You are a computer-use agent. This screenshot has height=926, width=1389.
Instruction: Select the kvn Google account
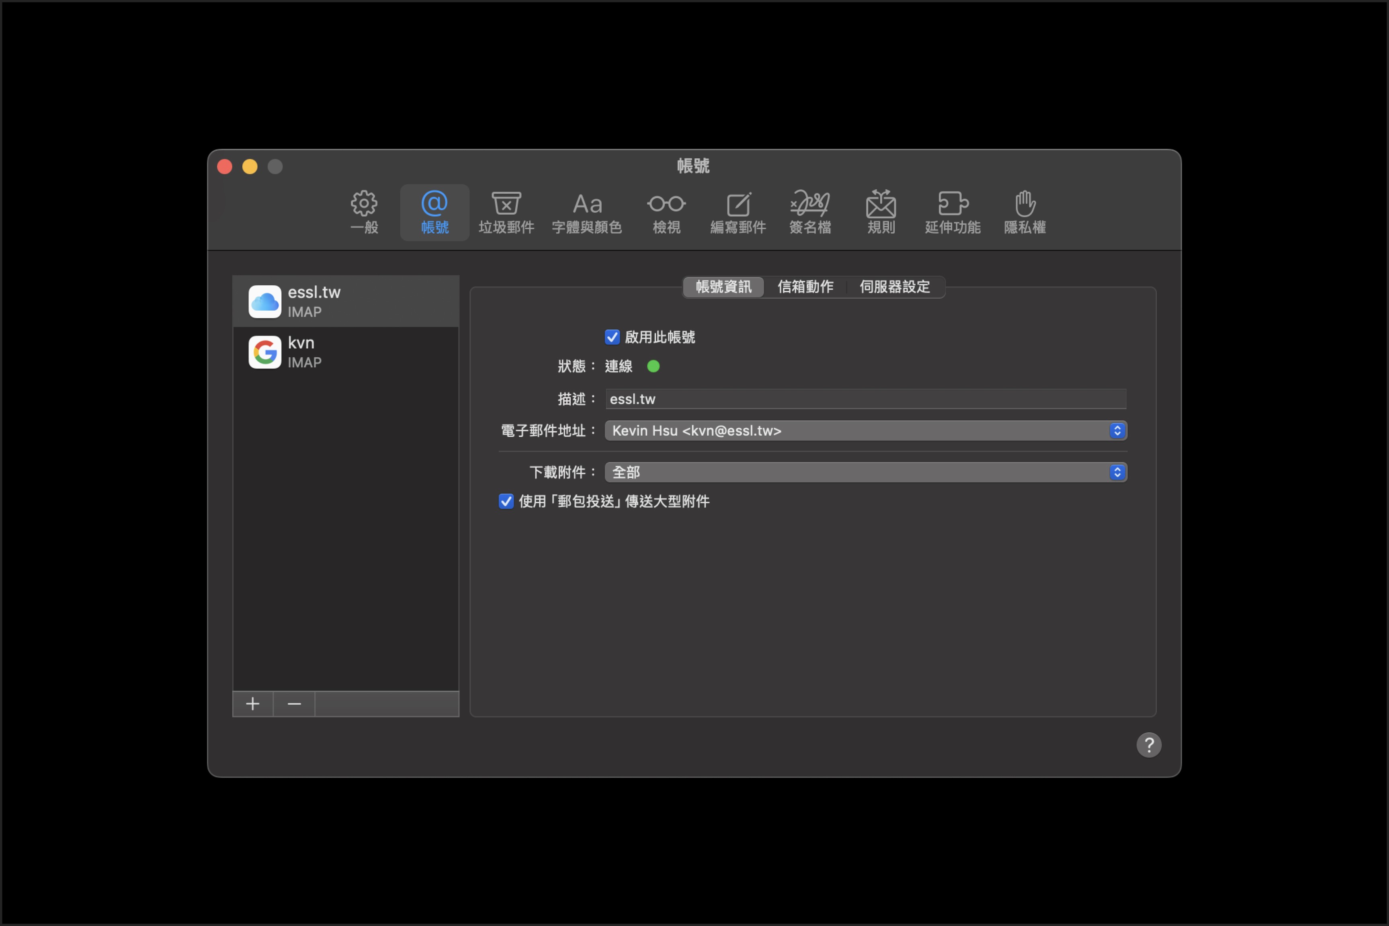[346, 352]
